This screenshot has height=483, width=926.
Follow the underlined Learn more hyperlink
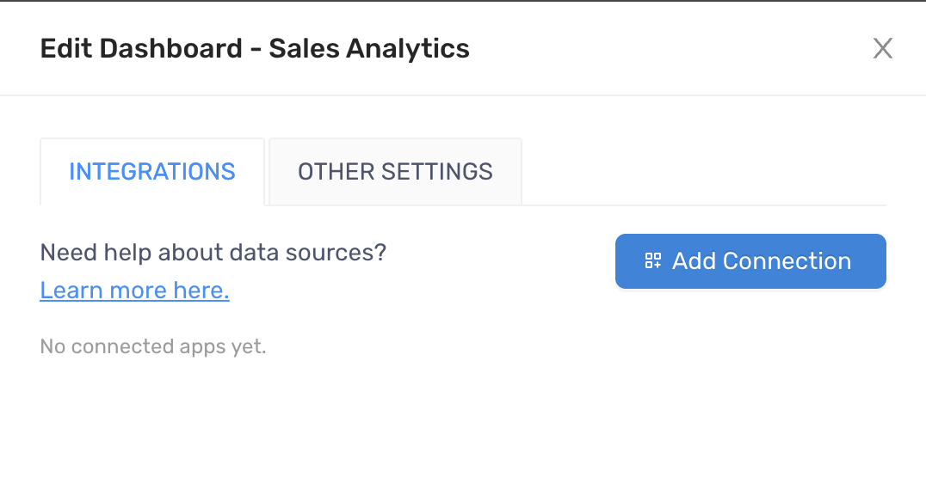[x=134, y=290]
